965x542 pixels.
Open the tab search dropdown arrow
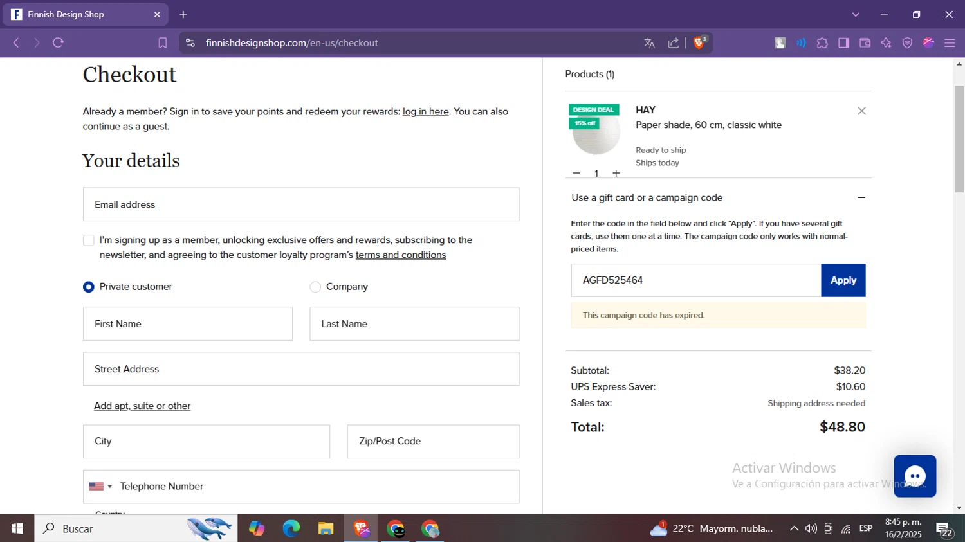[856, 14]
